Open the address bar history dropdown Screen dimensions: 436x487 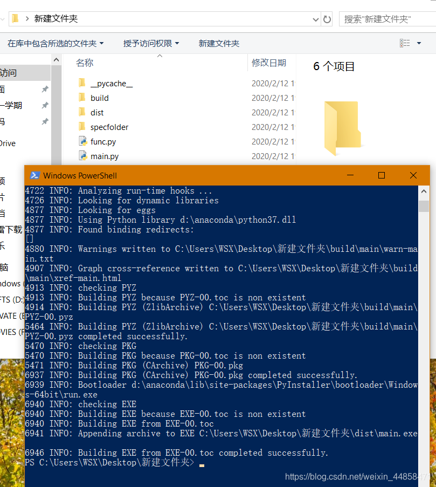[x=317, y=18]
